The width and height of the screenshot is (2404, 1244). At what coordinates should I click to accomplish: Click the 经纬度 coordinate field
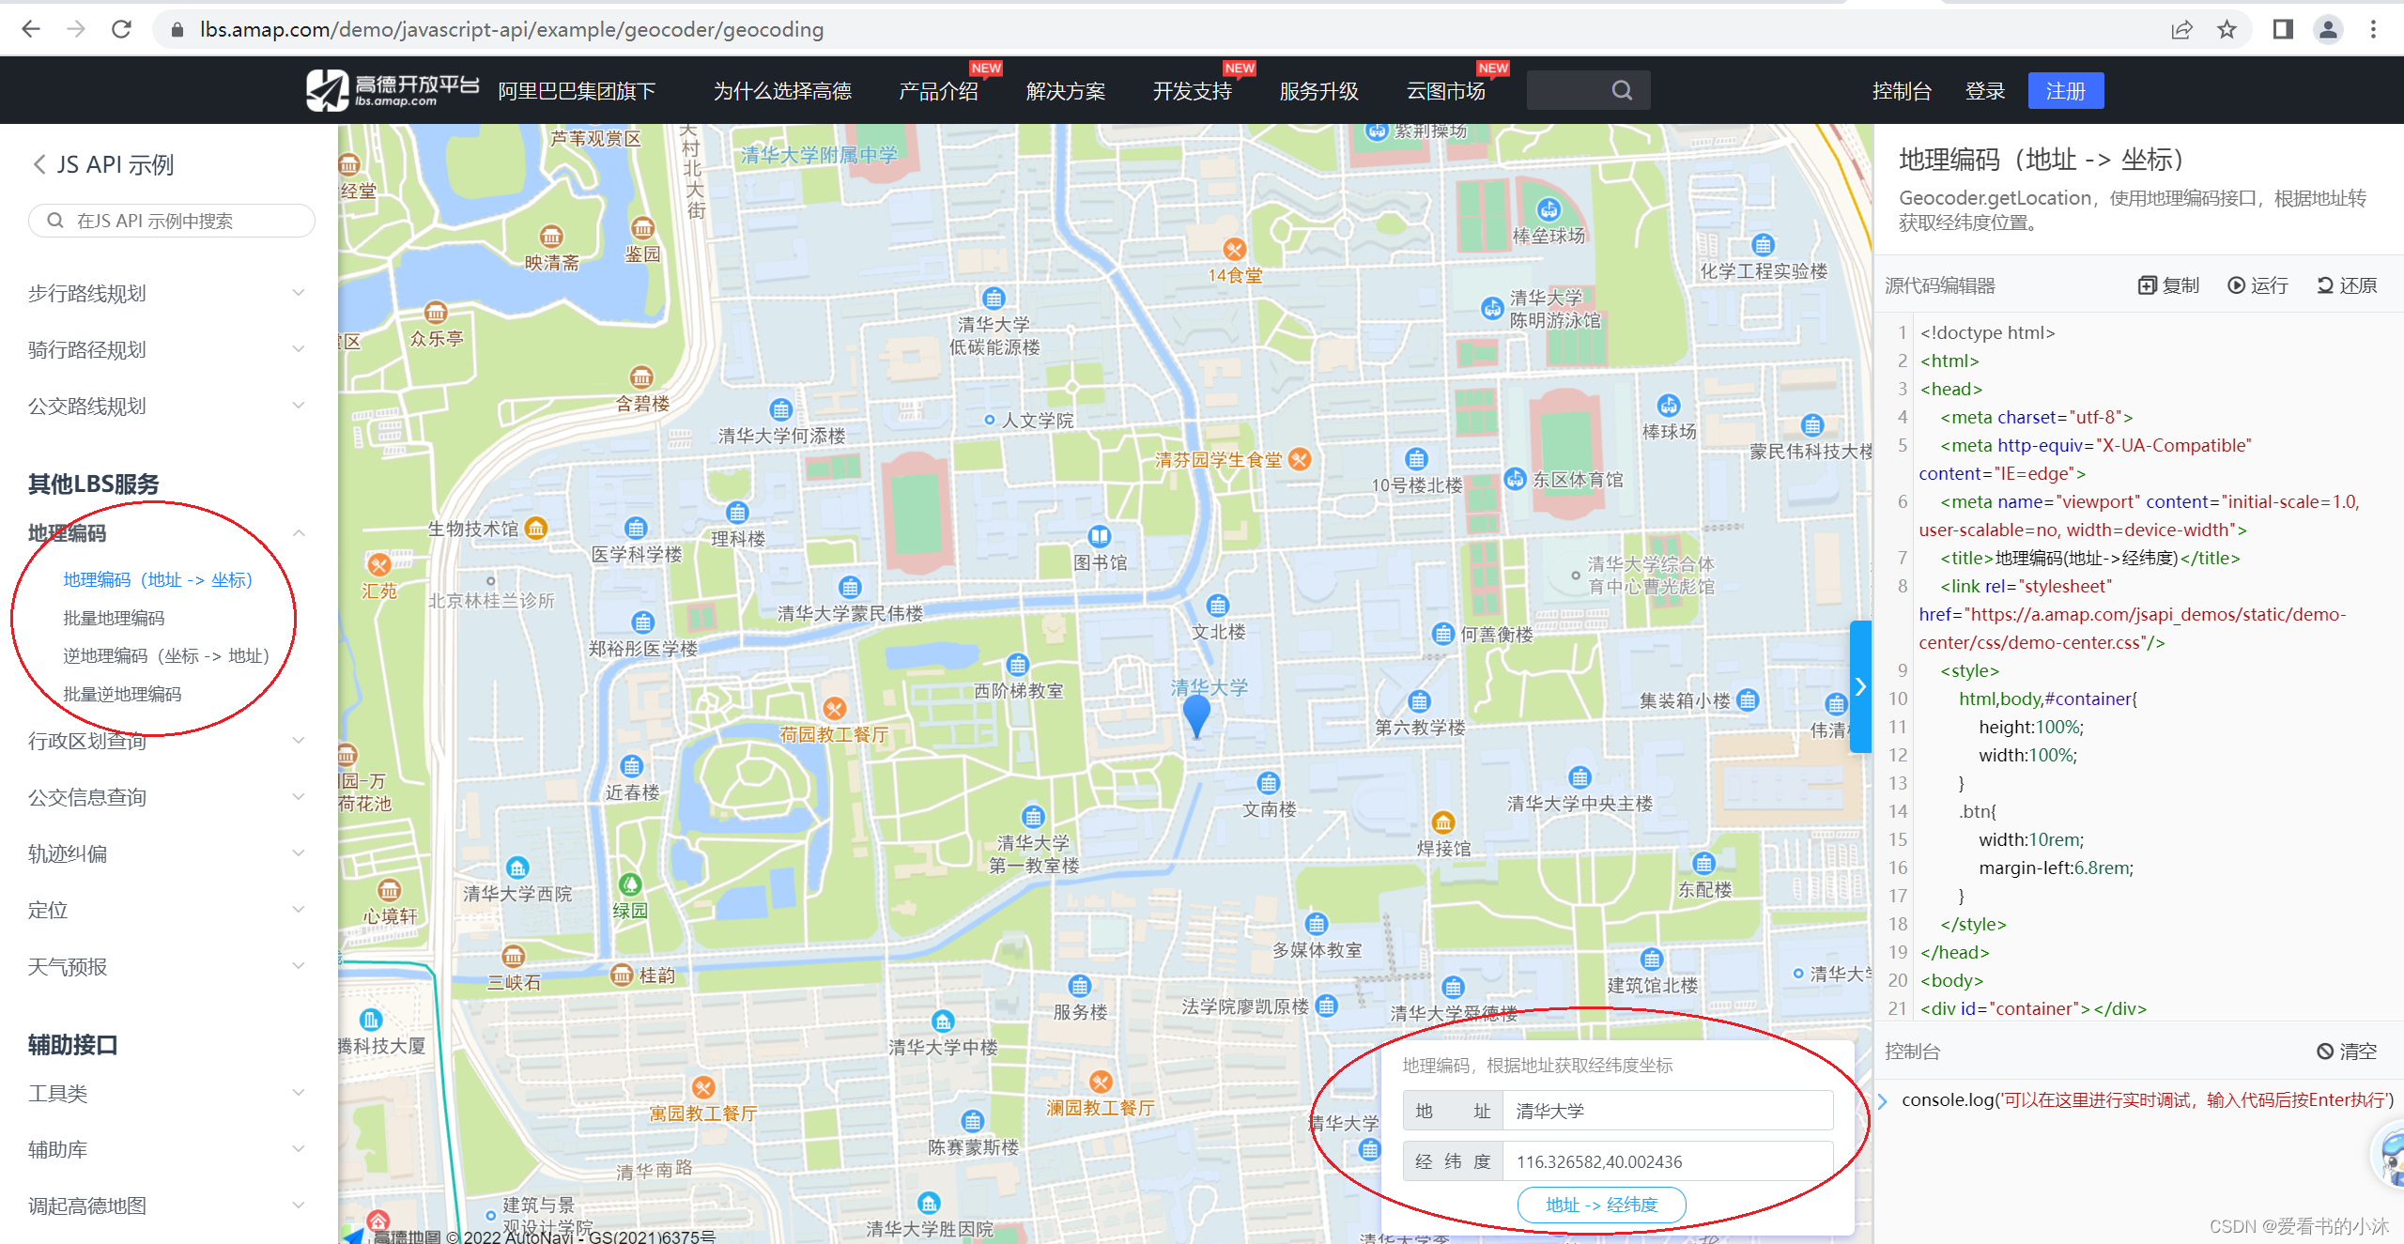[x=1668, y=1161]
